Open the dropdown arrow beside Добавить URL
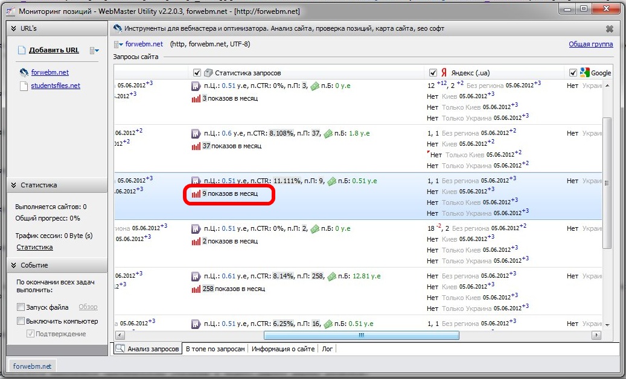 click(94, 51)
